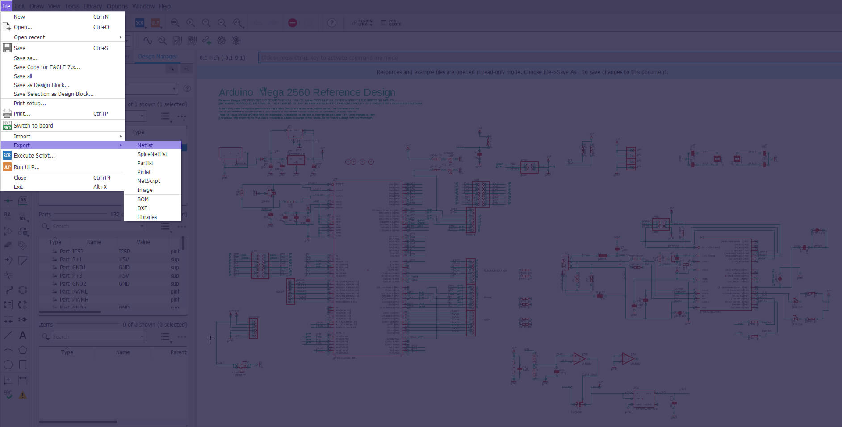842x427 pixels.
Task: Click the SCR script icon in toolbar
Action: [140, 23]
